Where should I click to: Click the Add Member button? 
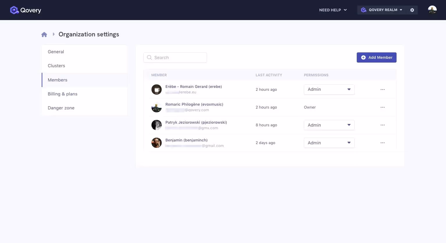[377, 57]
